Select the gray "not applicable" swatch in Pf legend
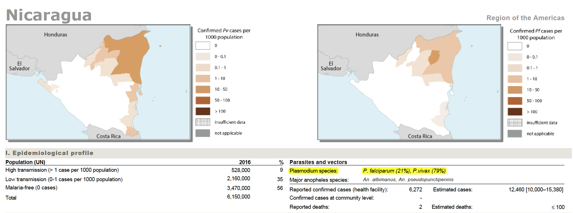This screenshot has height=213, width=573. (515, 134)
